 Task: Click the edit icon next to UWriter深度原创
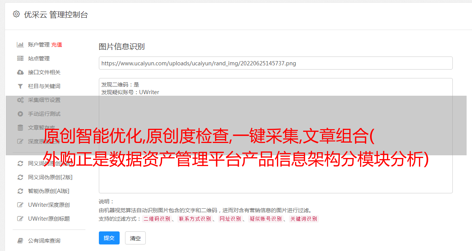click(x=20, y=205)
